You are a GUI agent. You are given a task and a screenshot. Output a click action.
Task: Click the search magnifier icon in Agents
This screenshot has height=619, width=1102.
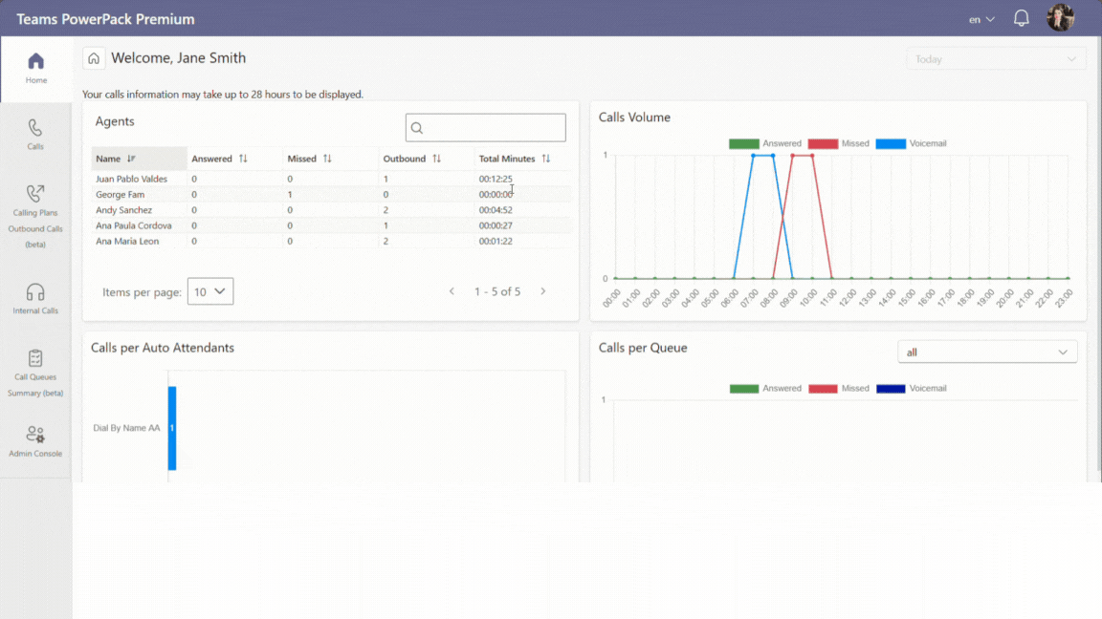tap(417, 128)
